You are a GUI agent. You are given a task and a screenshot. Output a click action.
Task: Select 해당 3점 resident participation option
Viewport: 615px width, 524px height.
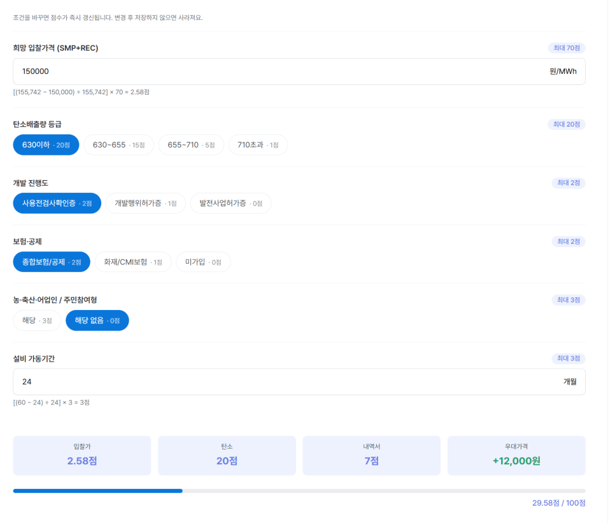[37, 320]
